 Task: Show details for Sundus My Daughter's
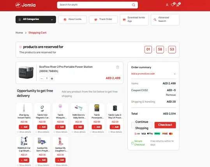[x=60, y=165]
